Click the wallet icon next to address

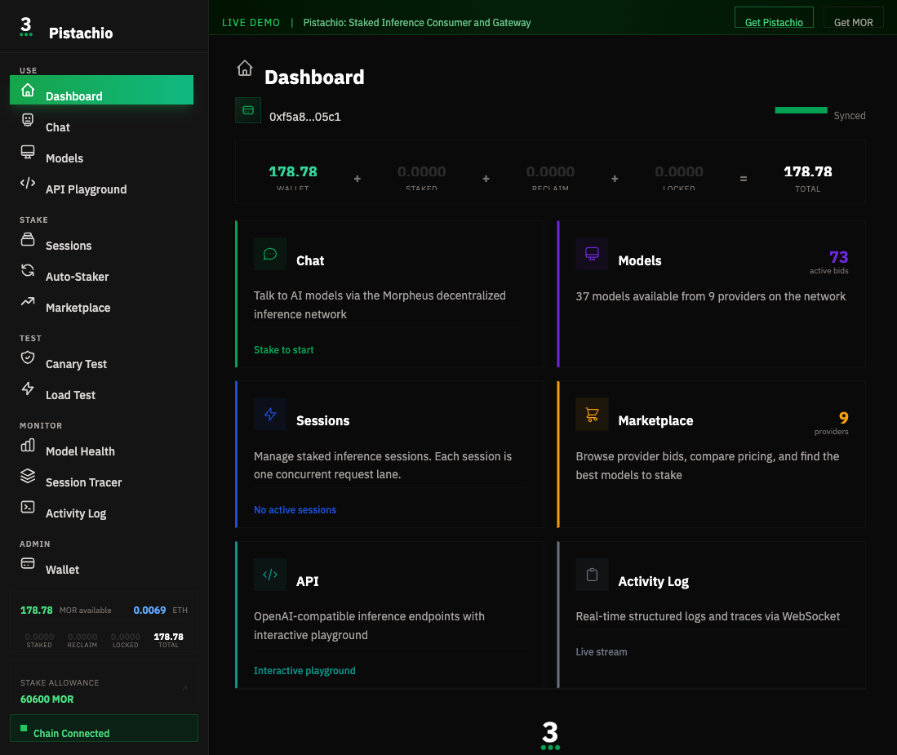pyautogui.click(x=248, y=110)
